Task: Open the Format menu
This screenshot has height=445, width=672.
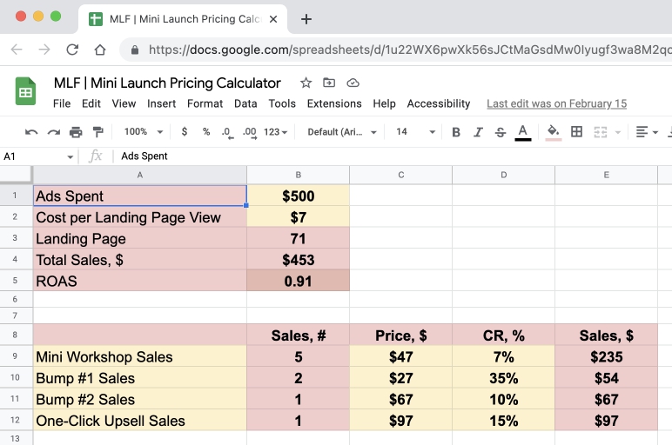Action: coord(205,103)
